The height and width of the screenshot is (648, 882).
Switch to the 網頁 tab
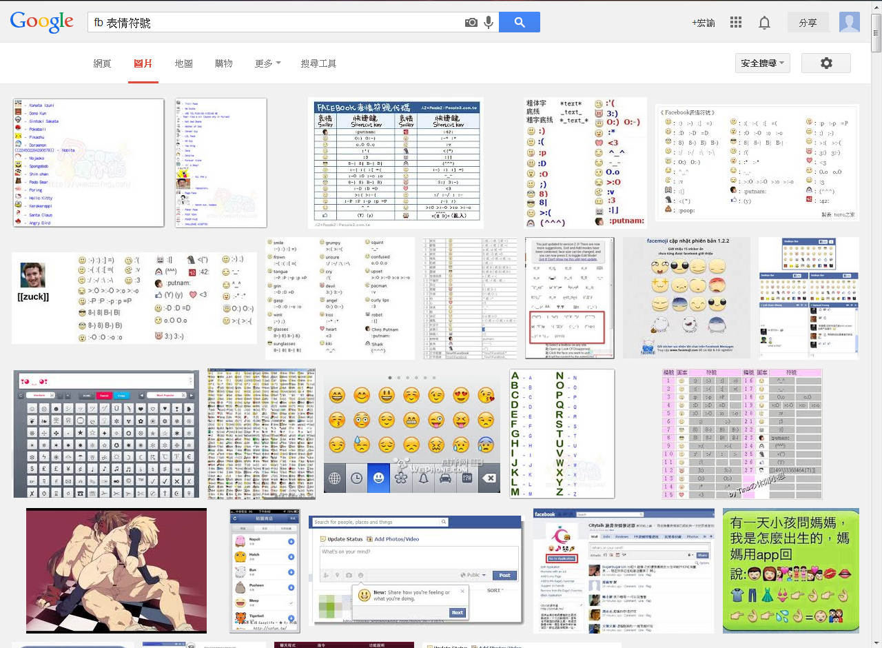point(102,63)
